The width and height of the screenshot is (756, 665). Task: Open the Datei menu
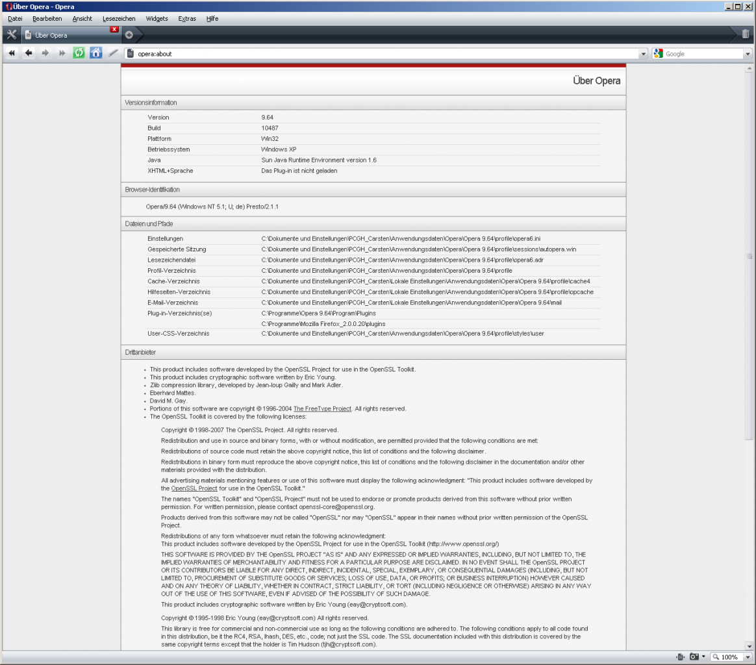tap(15, 19)
